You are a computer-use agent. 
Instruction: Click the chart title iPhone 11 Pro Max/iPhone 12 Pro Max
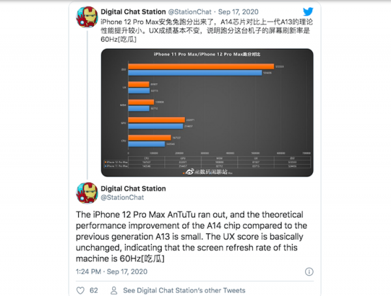[205, 55]
